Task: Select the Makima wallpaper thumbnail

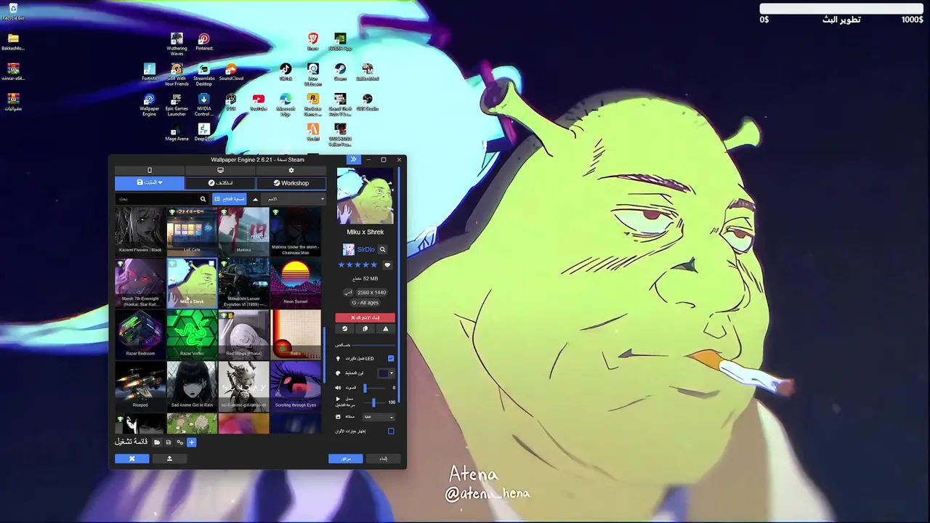Action: 243,231
